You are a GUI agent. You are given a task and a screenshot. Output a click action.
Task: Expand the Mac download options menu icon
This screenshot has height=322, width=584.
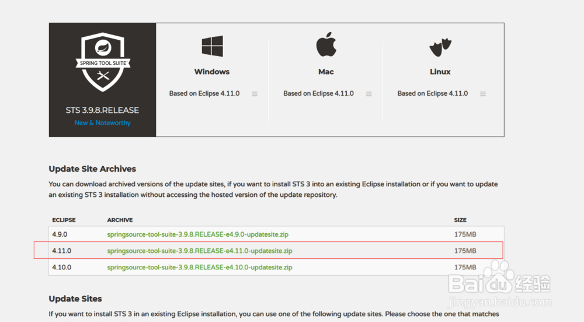[x=369, y=94]
